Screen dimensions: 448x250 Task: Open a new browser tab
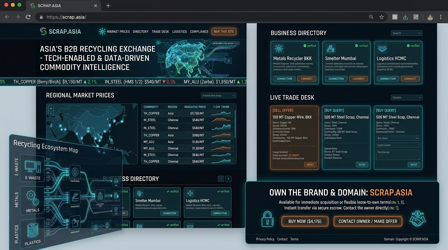[108, 6]
